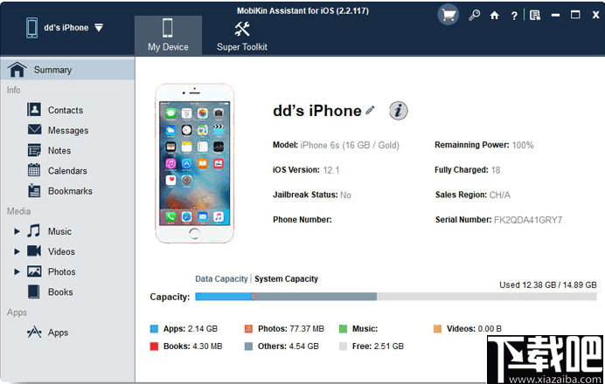Image resolution: width=605 pixels, height=384 pixels.
Task: Click the blue Apps legend swatch
Action: (154, 329)
